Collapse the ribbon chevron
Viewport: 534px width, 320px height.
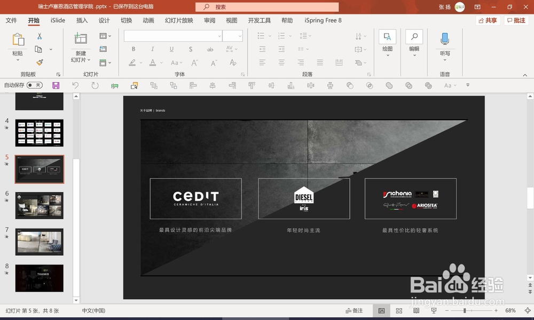click(525, 75)
